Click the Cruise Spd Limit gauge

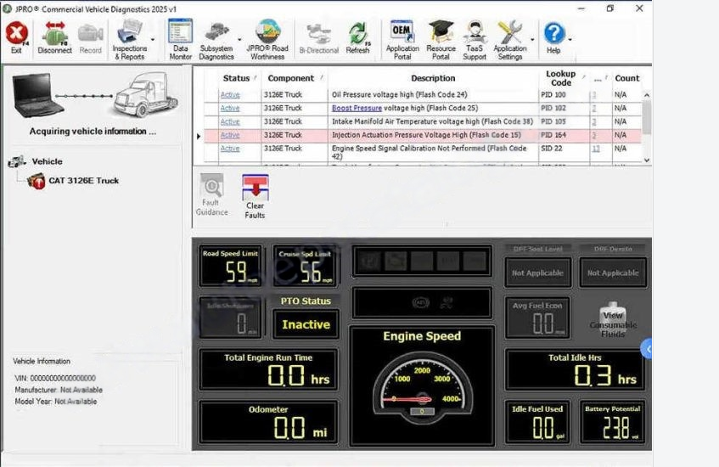click(x=305, y=266)
